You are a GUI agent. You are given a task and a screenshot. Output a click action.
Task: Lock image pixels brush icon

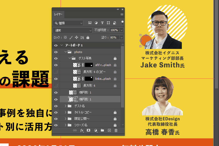tap(71, 37)
